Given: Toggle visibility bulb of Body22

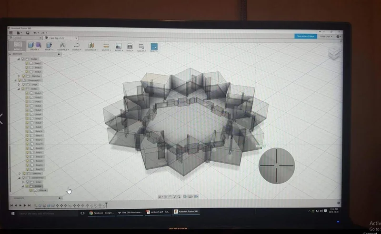Looking at the screenshot, I should (28, 156).
